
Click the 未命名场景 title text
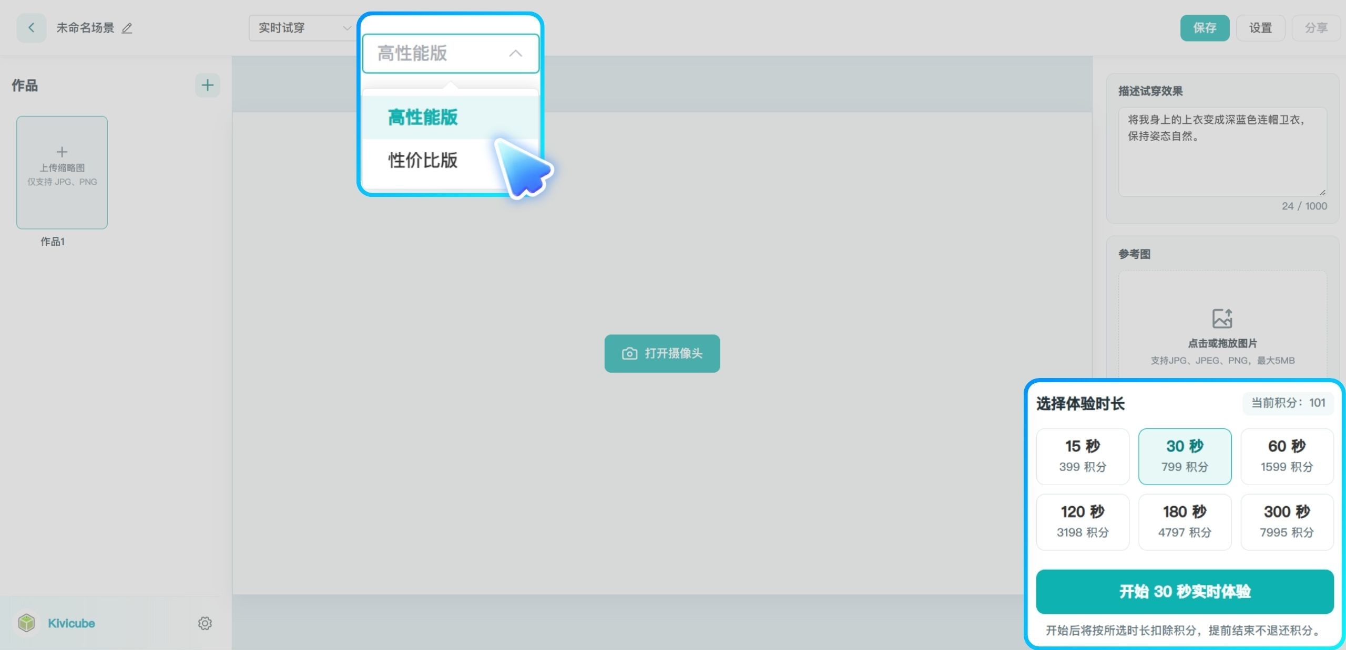coord(85,28)
